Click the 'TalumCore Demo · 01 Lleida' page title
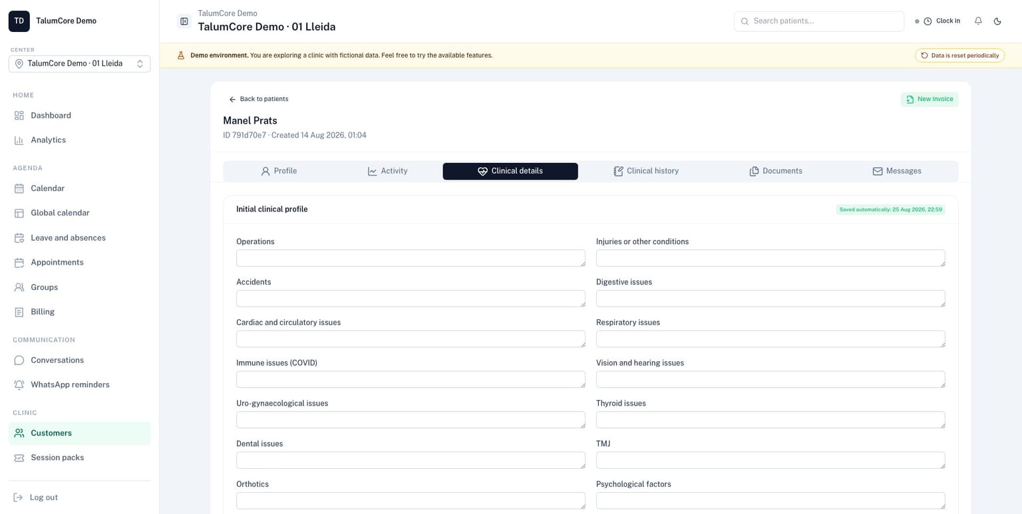Image resolution: width=1022 pixels, height=514 pixels. tap(266, 27)
